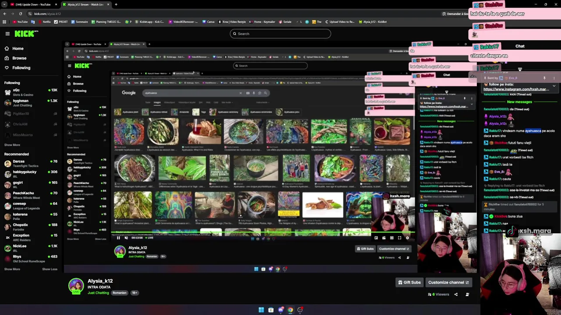
Task: Click cowsep channel avatar
Action: [7, 206]
